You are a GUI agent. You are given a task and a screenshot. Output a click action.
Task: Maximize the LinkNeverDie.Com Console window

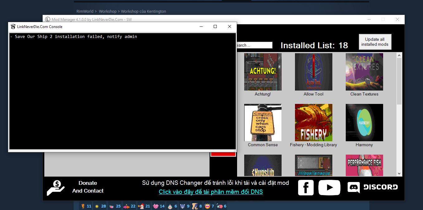[215, 27]
